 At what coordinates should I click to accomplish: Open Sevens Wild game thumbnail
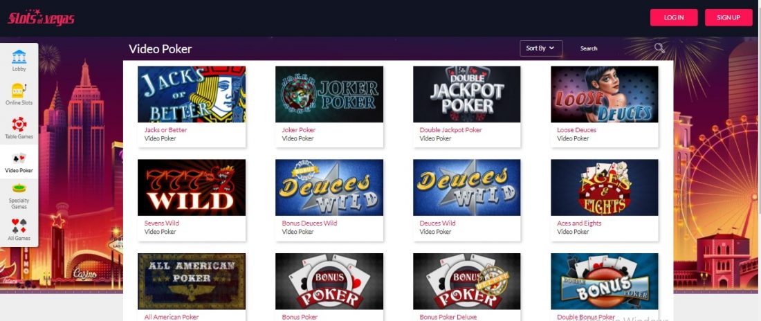(x=192, y=187)
